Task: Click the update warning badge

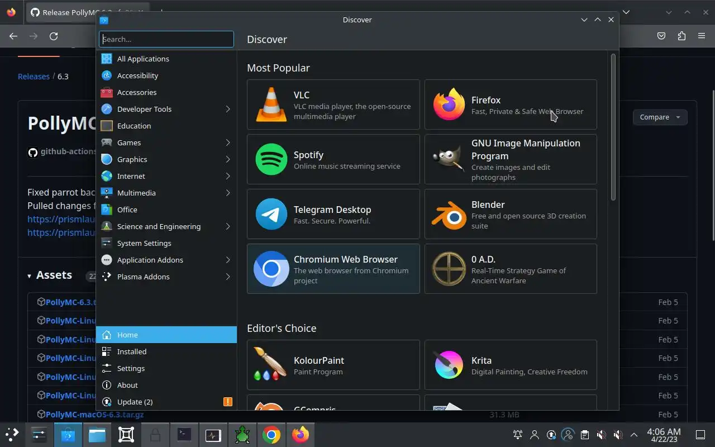Action: coord(227,402)
